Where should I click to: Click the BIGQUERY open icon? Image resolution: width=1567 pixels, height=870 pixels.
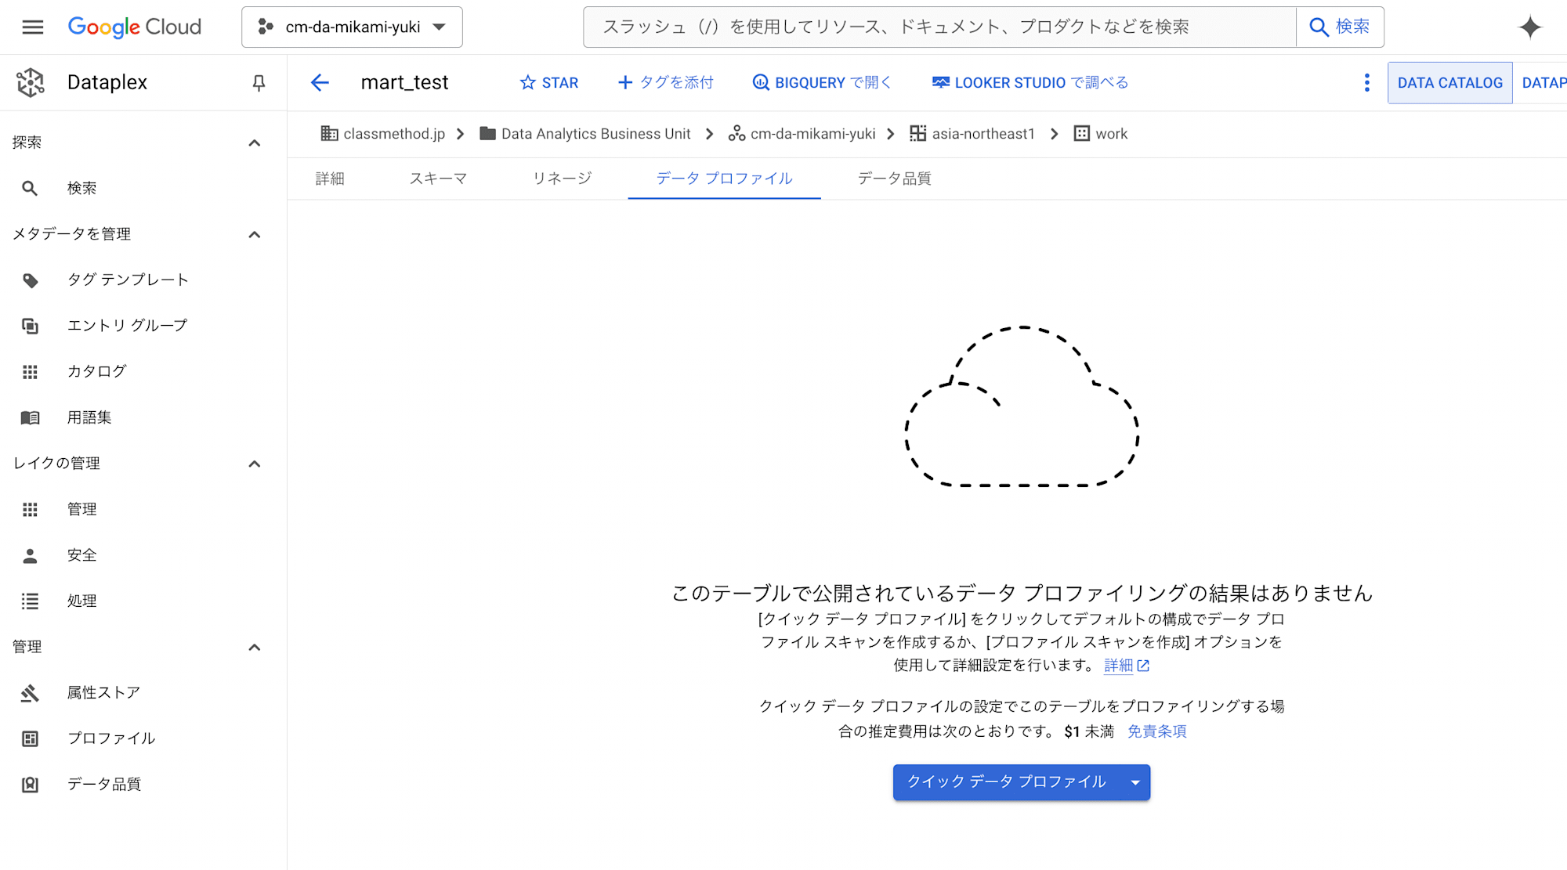(758, 82)
